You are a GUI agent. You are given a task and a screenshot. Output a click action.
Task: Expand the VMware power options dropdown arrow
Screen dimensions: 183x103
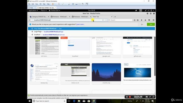coord(55,4)
